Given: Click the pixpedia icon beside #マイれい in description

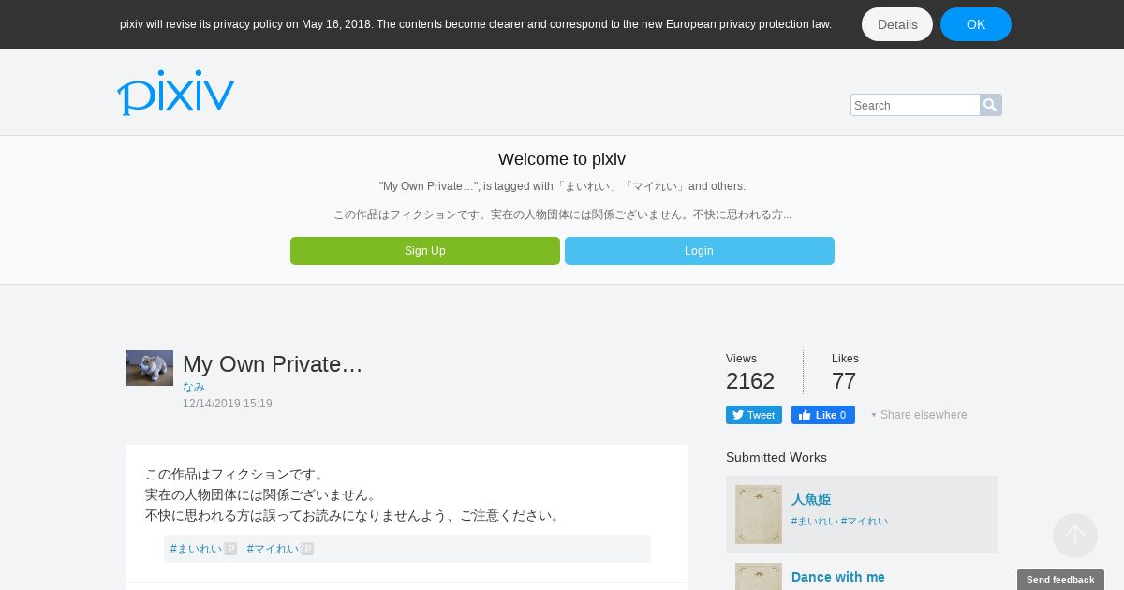Looking at the screenshot, I should (x=307, y=549).
